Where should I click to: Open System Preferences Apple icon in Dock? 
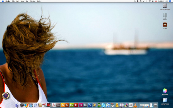pos(131,105)
